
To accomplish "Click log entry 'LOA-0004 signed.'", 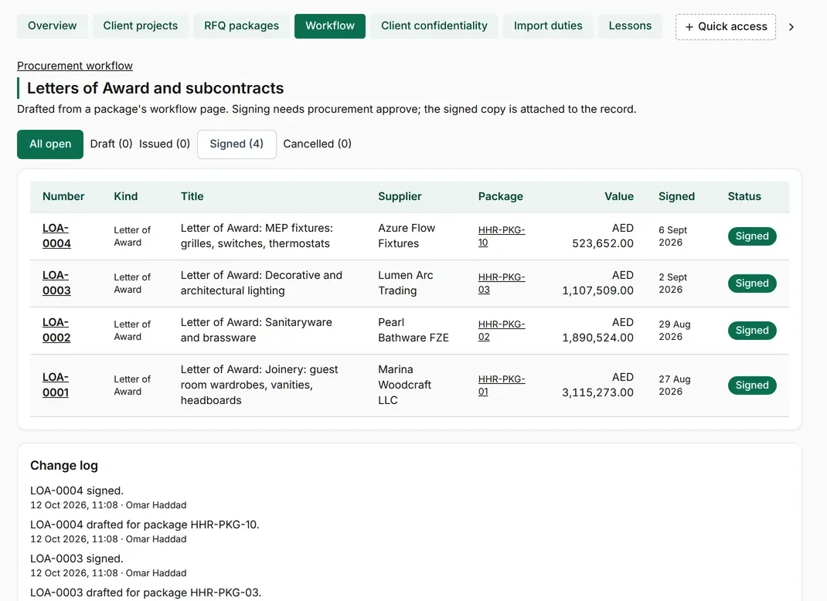I will tap(77, 491).
